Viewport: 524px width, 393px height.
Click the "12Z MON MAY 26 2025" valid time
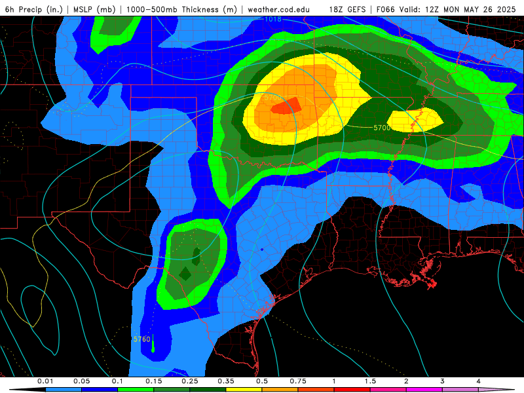pos(470,9)
